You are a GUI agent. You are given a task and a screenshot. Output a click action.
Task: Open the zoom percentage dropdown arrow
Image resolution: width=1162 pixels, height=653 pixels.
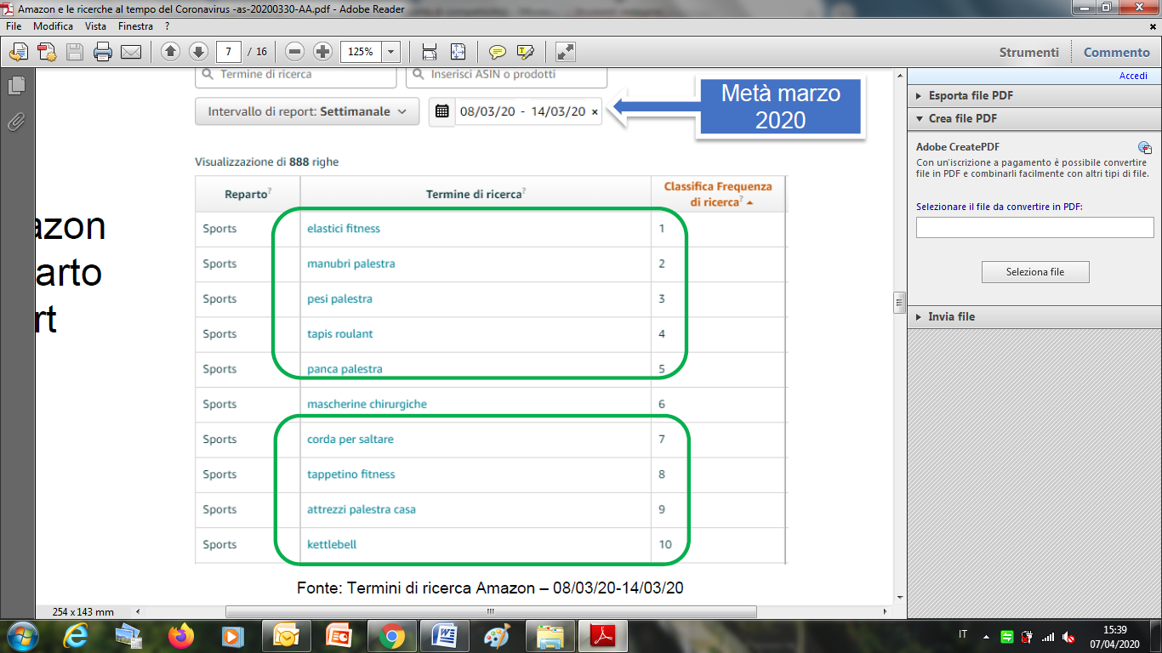click(x=391, y=52)
